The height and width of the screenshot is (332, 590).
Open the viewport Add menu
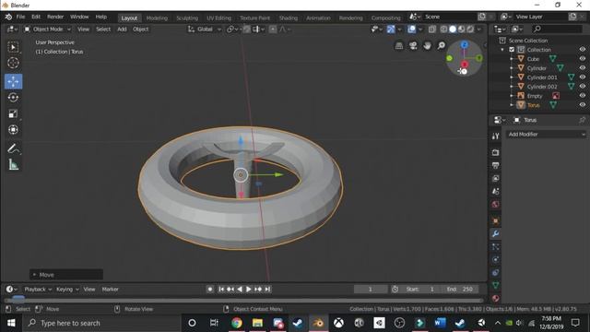(x=122, y=29)
